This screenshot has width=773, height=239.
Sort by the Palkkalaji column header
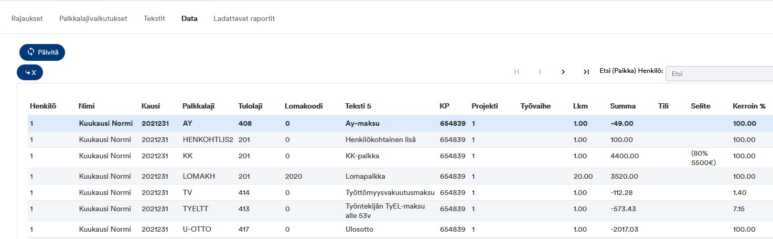[x=198, y=106]
